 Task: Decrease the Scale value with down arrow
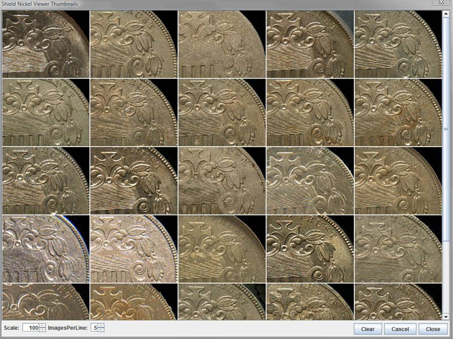[x=42, y=330]
